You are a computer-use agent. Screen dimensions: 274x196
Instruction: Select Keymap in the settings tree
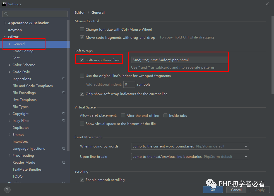(x=15, y=30)
